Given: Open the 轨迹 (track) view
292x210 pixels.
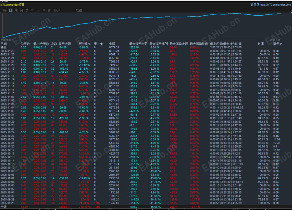Looking at the screenshot, I should pos(79,10).
